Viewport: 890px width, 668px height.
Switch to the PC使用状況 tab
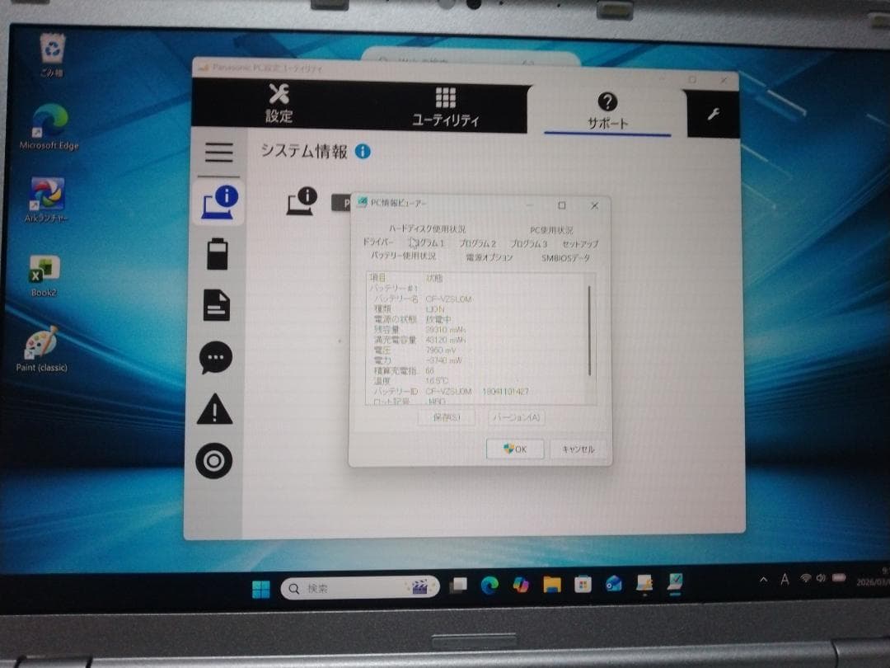pos(551,230)
